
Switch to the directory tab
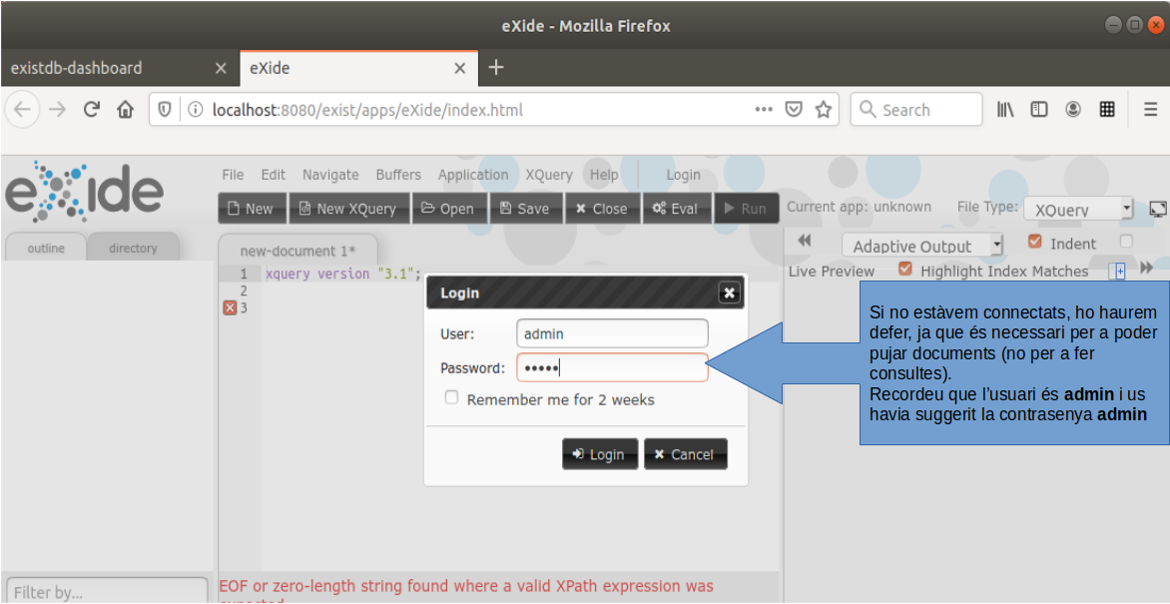133,248
